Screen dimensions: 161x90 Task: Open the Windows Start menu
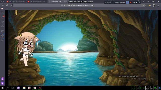(x=3, y=88)
